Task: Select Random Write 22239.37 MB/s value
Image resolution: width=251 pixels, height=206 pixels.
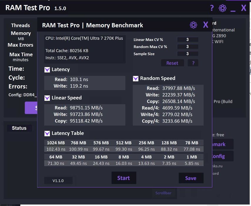Action: pos(179,95)
